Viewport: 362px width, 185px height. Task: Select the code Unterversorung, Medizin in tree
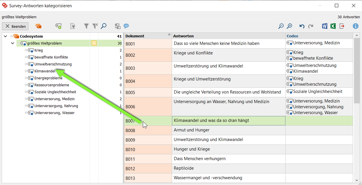click(x=54, y=99)
